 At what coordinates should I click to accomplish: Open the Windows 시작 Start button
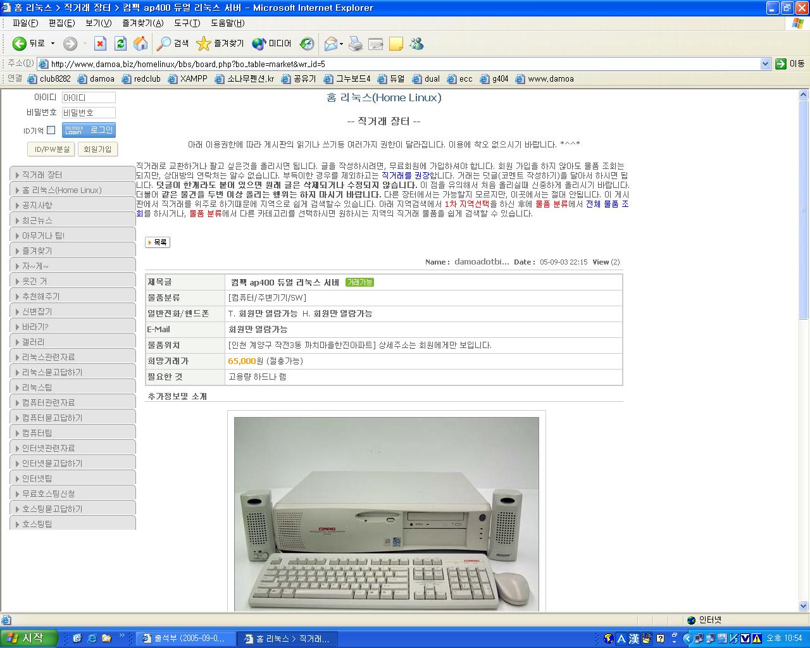29,639
